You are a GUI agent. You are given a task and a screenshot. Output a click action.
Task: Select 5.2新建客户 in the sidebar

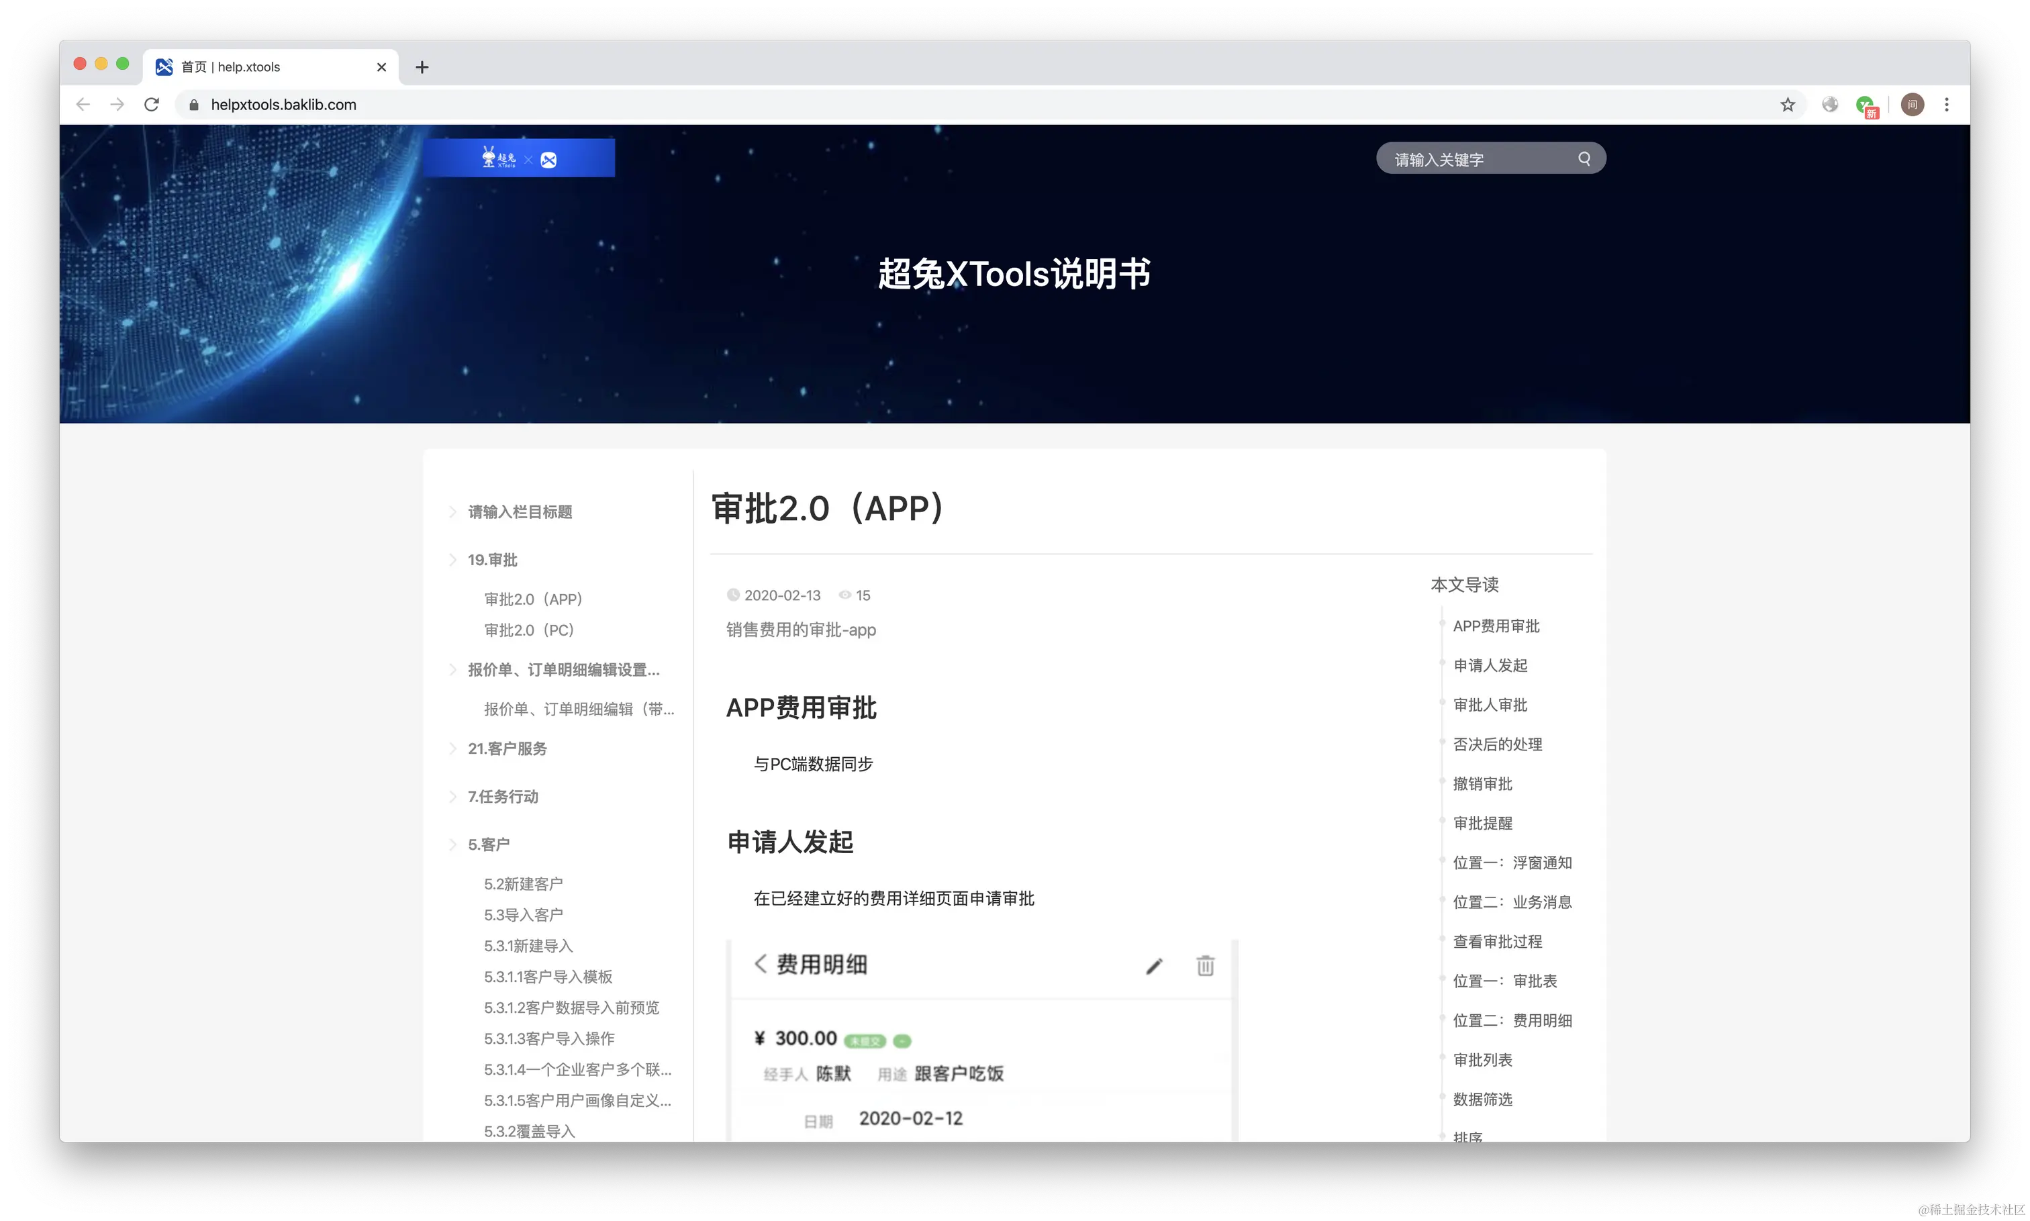pos(524,885)
